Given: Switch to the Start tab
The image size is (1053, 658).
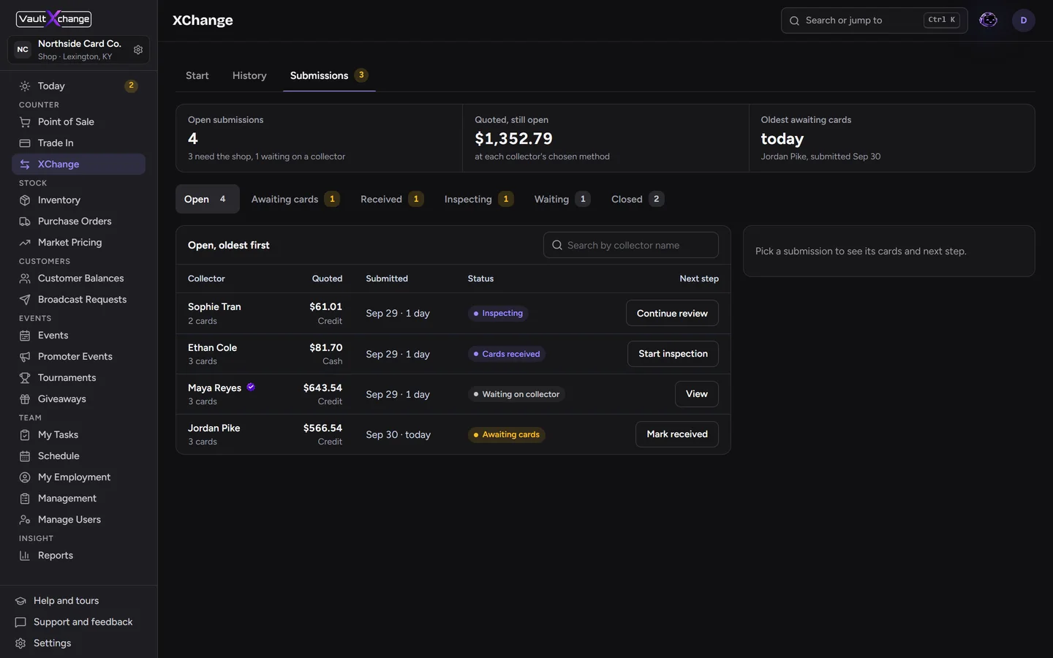Looking at the screenshot, I should (197, 75).
